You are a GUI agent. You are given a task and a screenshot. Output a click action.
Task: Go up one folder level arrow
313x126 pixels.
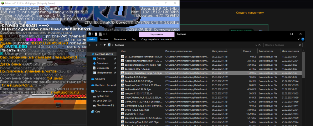(105, 45)
